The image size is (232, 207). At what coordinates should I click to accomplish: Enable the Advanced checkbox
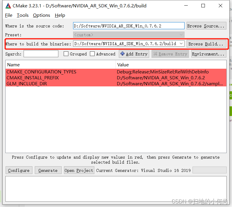click(92, 54)
